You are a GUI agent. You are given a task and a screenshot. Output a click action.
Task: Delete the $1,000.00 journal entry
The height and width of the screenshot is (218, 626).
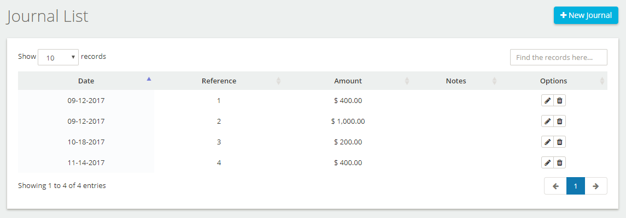(560, 122)
